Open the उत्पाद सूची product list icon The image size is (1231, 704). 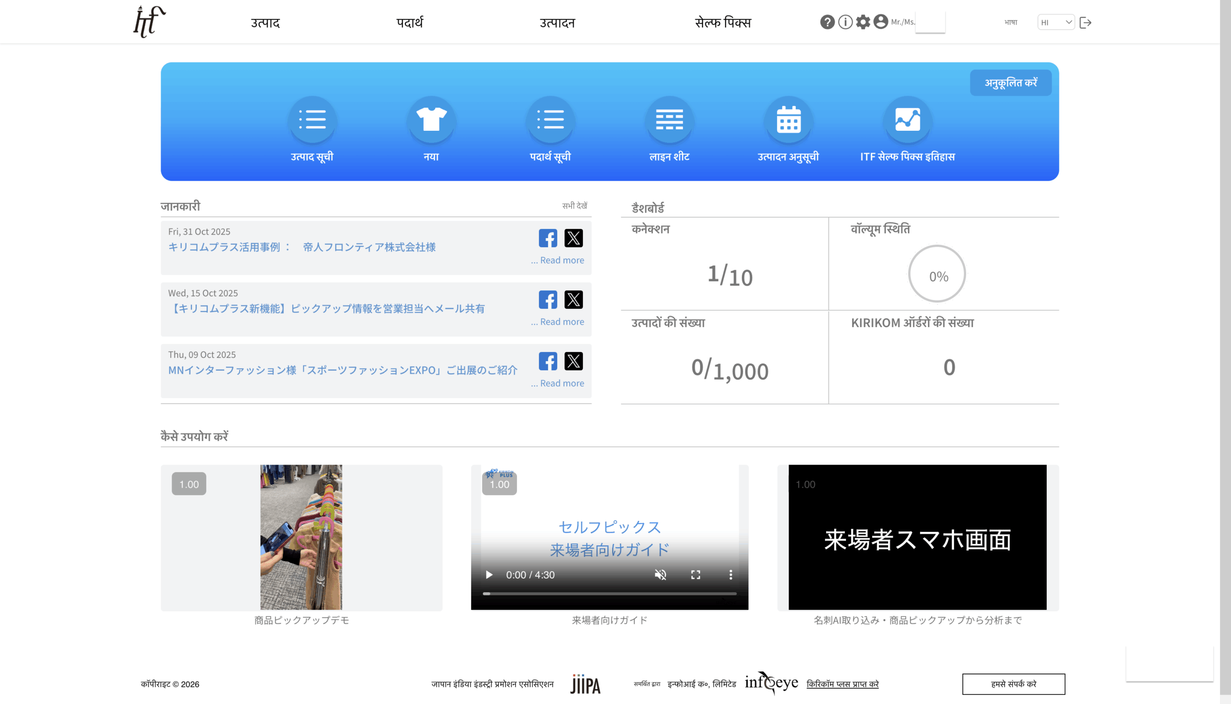pyautogui.click(x=312, y=119)
